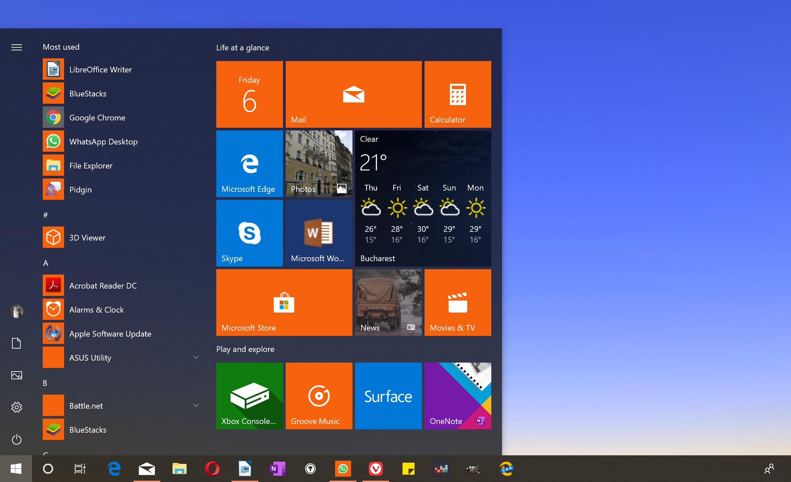Image resolution: width=791 pixels, height=482 pixels.
Task: Launch the Skype tile
Action: coord(250,233)
